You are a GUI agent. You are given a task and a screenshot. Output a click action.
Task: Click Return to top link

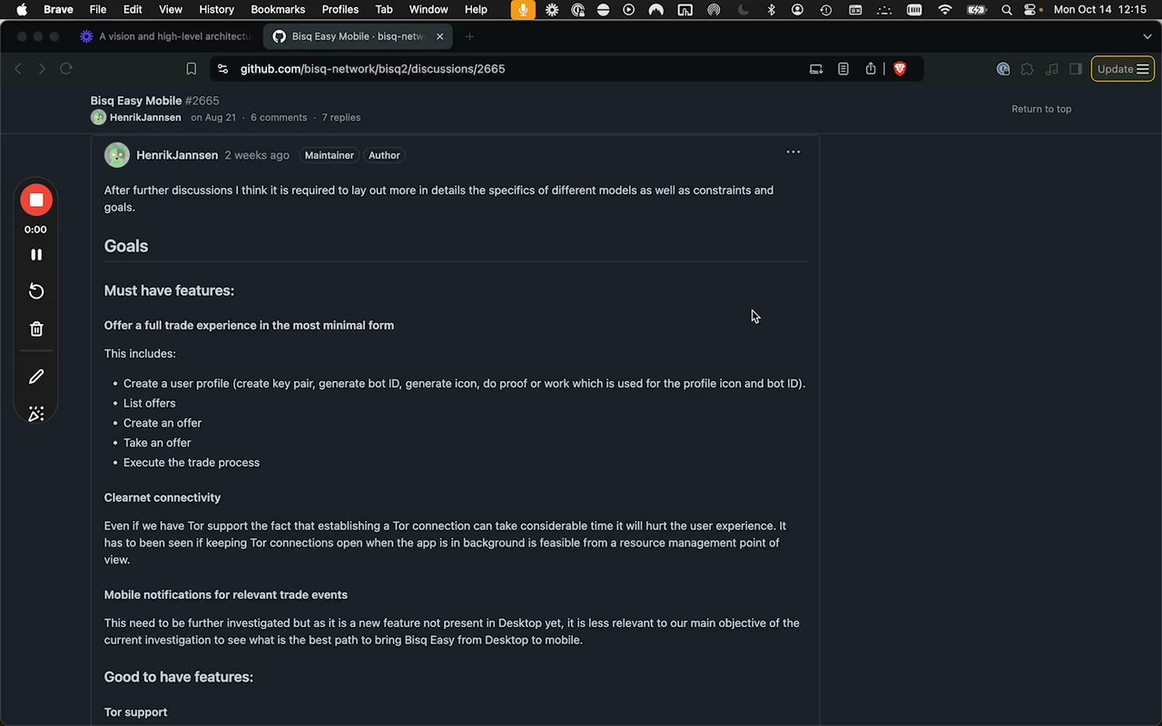pos(1041,109)
